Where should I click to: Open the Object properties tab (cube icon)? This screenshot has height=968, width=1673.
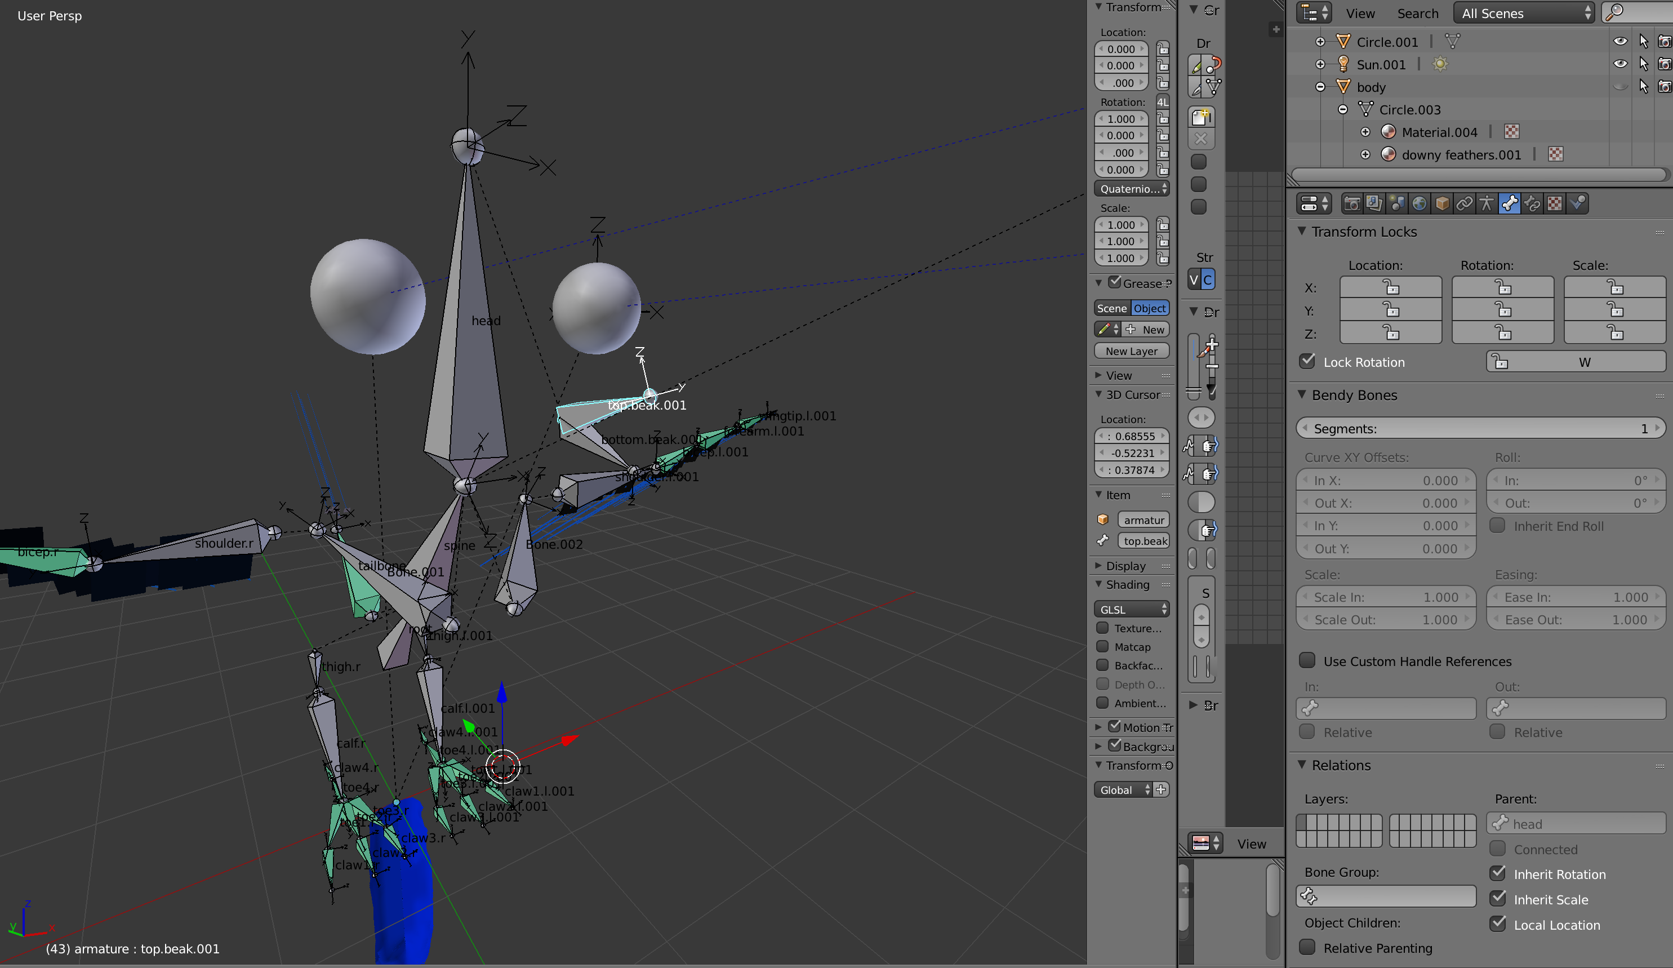pos(1442,204)
